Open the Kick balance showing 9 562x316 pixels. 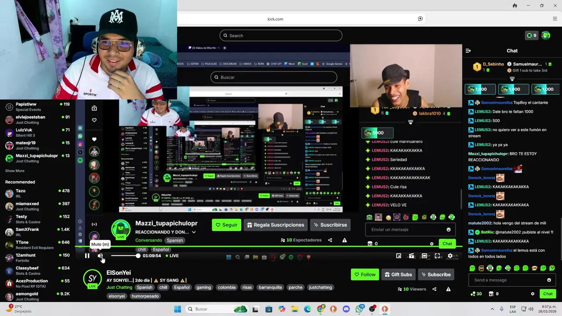(532, 36)
